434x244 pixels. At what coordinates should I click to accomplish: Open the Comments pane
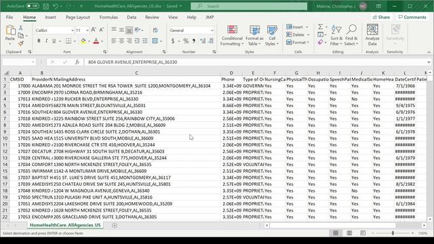pyautogui.click(x=412, y=17)
